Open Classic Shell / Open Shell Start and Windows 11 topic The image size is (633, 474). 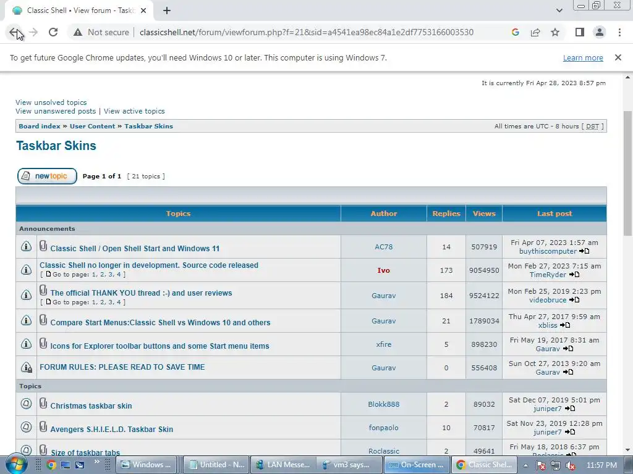[x=135, y=249]
